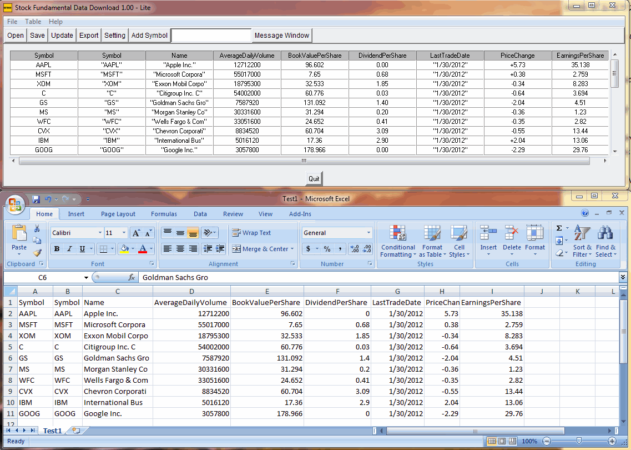Image resolution: width=631 pixels, height=450 pixels.
Task: Open Sort & Filter dropdown
Action: point(582,241)
